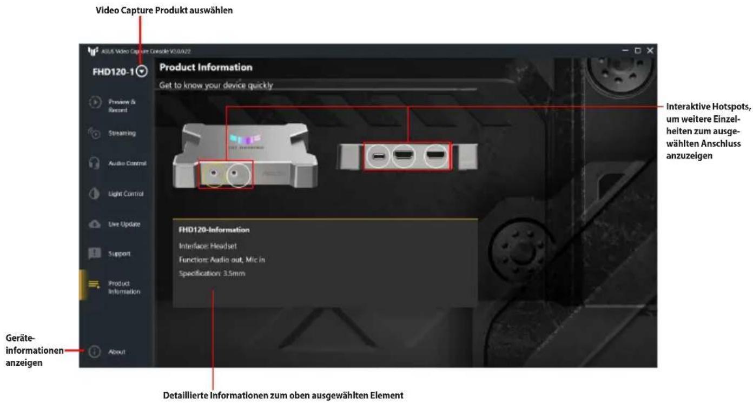753x403 pixels.
Task: Open the About page label
Action: click(117, 352)
